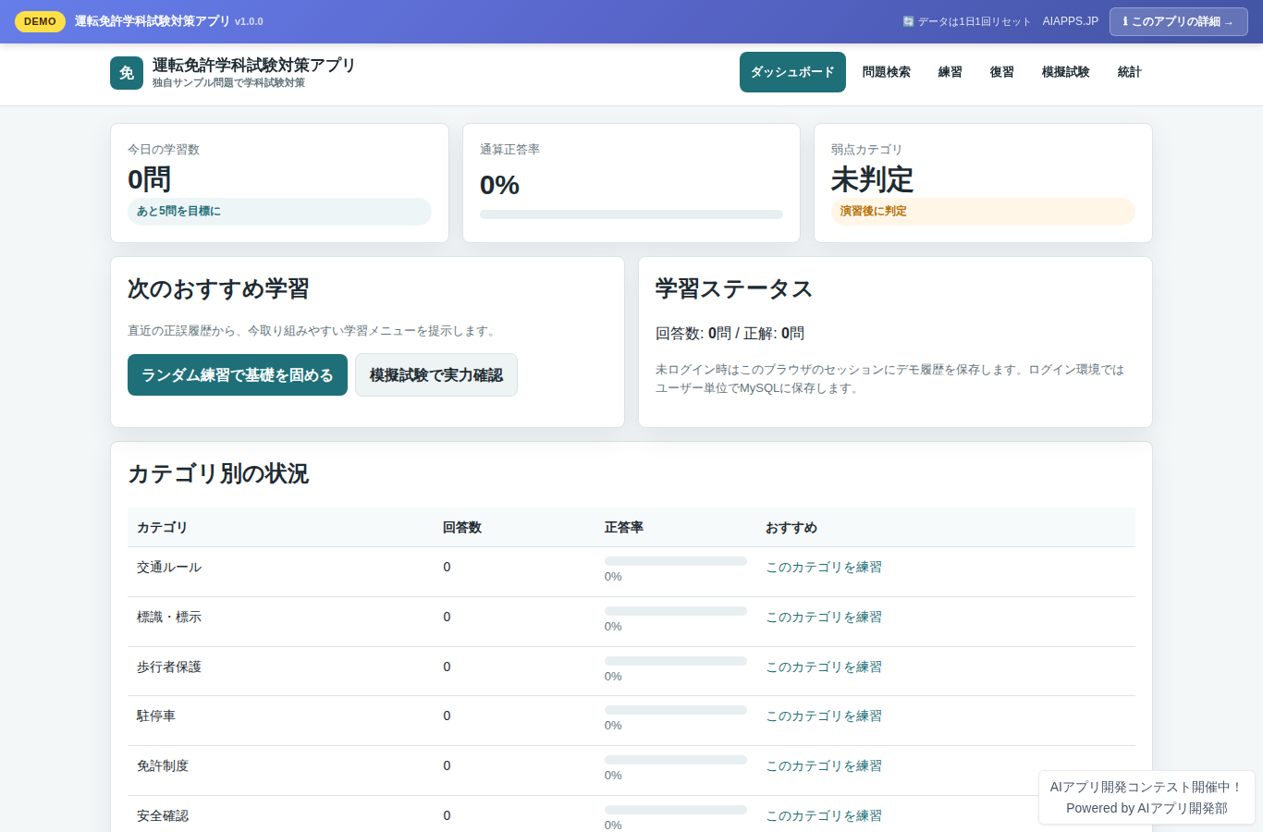The image size is (1263, 832).
Task: Click このアプリの詳細 button
Action: 1179,21
